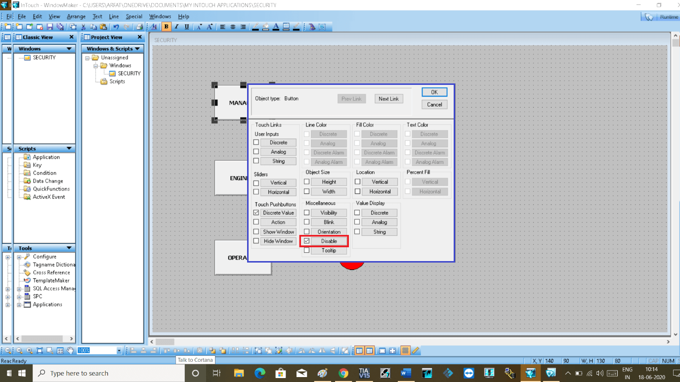This screenshot has width=680, height=382.
Task: Check the Object Size Height checkbox
Action: point(307,182)
